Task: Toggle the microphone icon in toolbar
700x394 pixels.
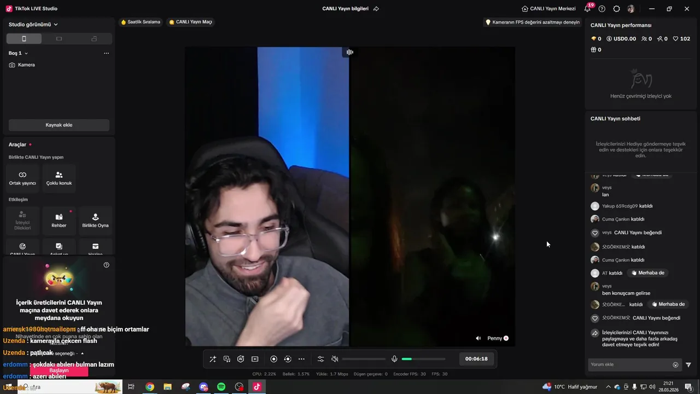Action: click(394, 359)
